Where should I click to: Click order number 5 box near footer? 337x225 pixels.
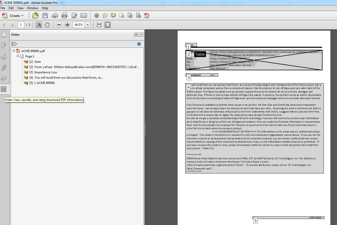[x=255, y=220]
